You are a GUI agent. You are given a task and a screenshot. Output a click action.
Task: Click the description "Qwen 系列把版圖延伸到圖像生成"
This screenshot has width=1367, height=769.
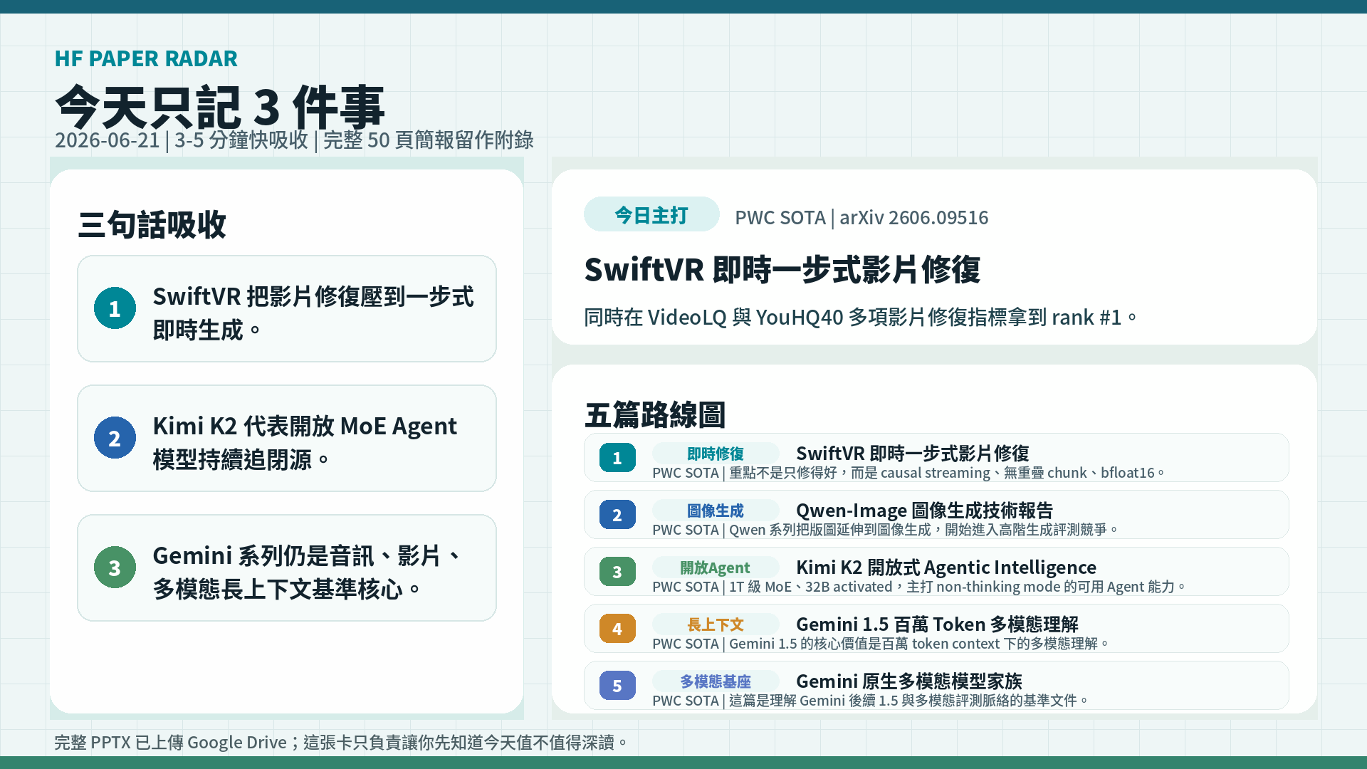click(x=885, y=530)
